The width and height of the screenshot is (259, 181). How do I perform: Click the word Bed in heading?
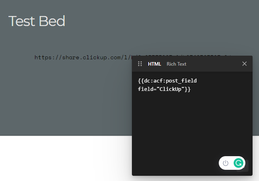(52, 21)
